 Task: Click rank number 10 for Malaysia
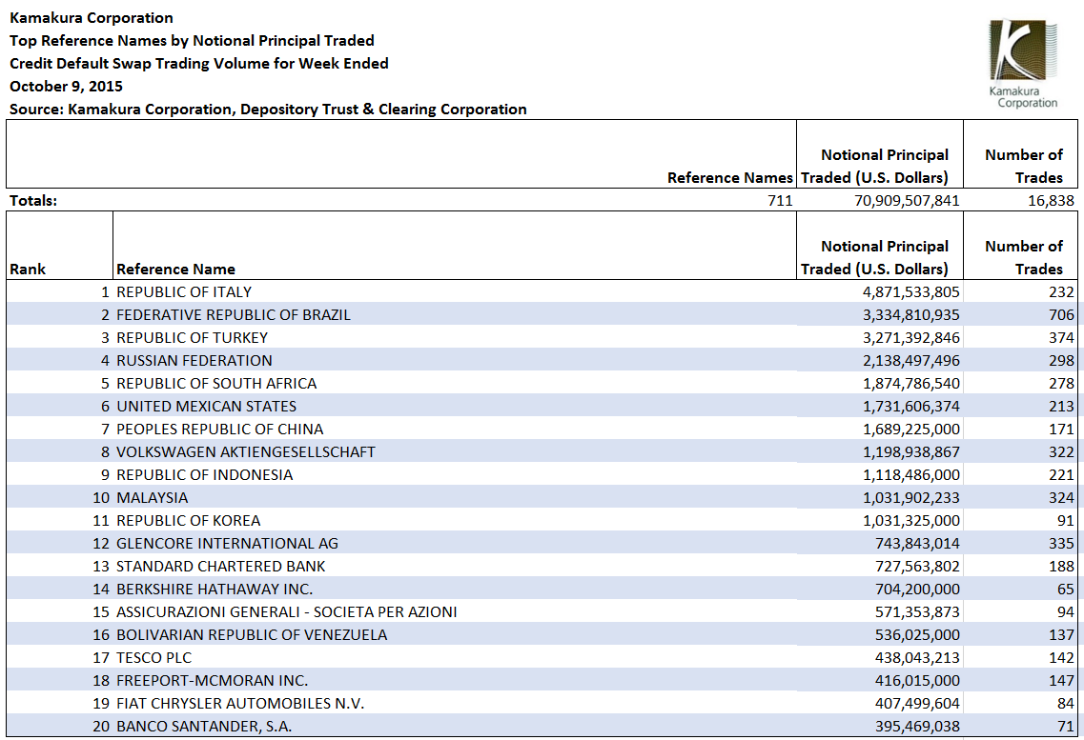[x=101, y=497]
